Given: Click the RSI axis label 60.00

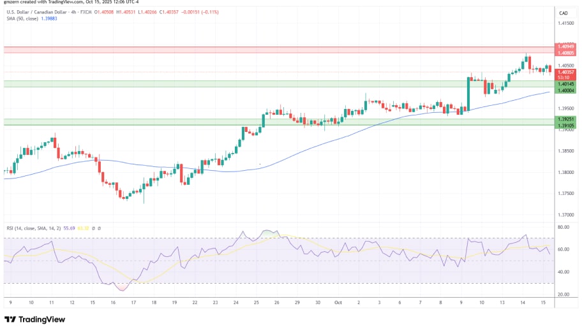Looking at the screenshot, I should click(x=563, y=249).
